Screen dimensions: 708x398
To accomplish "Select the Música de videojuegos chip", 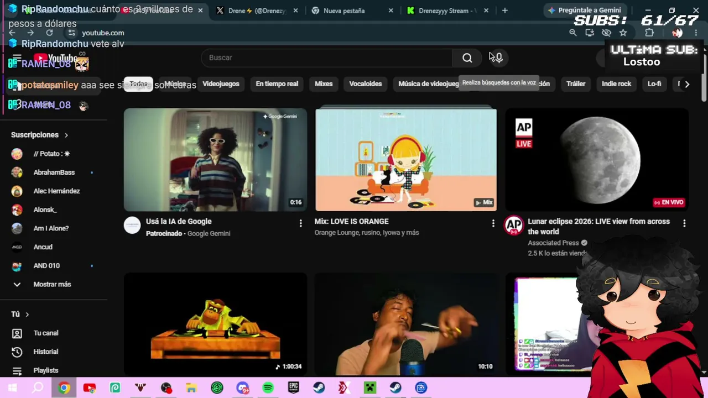I will tap(429, 84).
